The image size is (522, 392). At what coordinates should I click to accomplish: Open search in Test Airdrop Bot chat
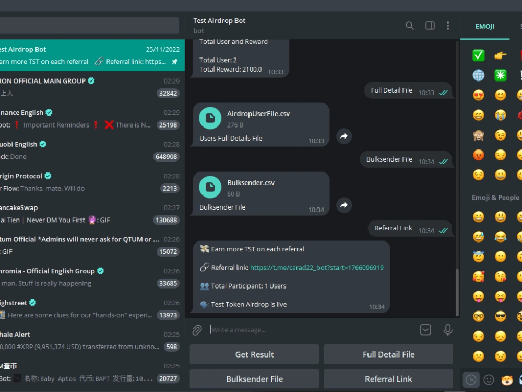409,26
